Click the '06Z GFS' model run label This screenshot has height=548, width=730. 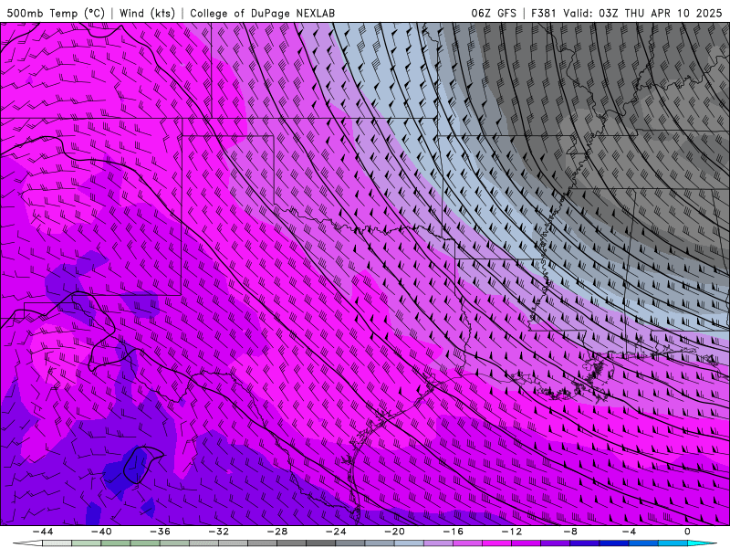click(x=494, y=13)
